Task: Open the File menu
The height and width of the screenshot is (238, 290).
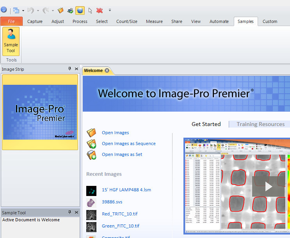Action: coord(11,21)
